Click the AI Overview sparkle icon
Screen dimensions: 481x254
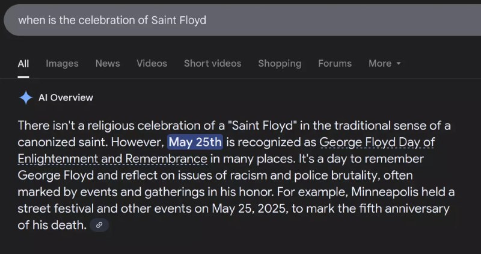(26, 98)
